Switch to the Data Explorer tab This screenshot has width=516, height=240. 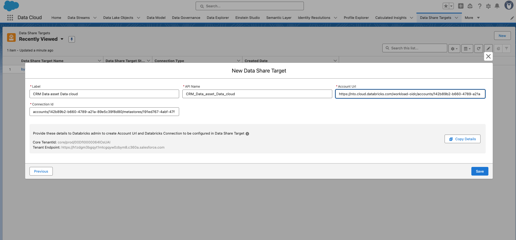pyautogui.click(x=218, y=18)
